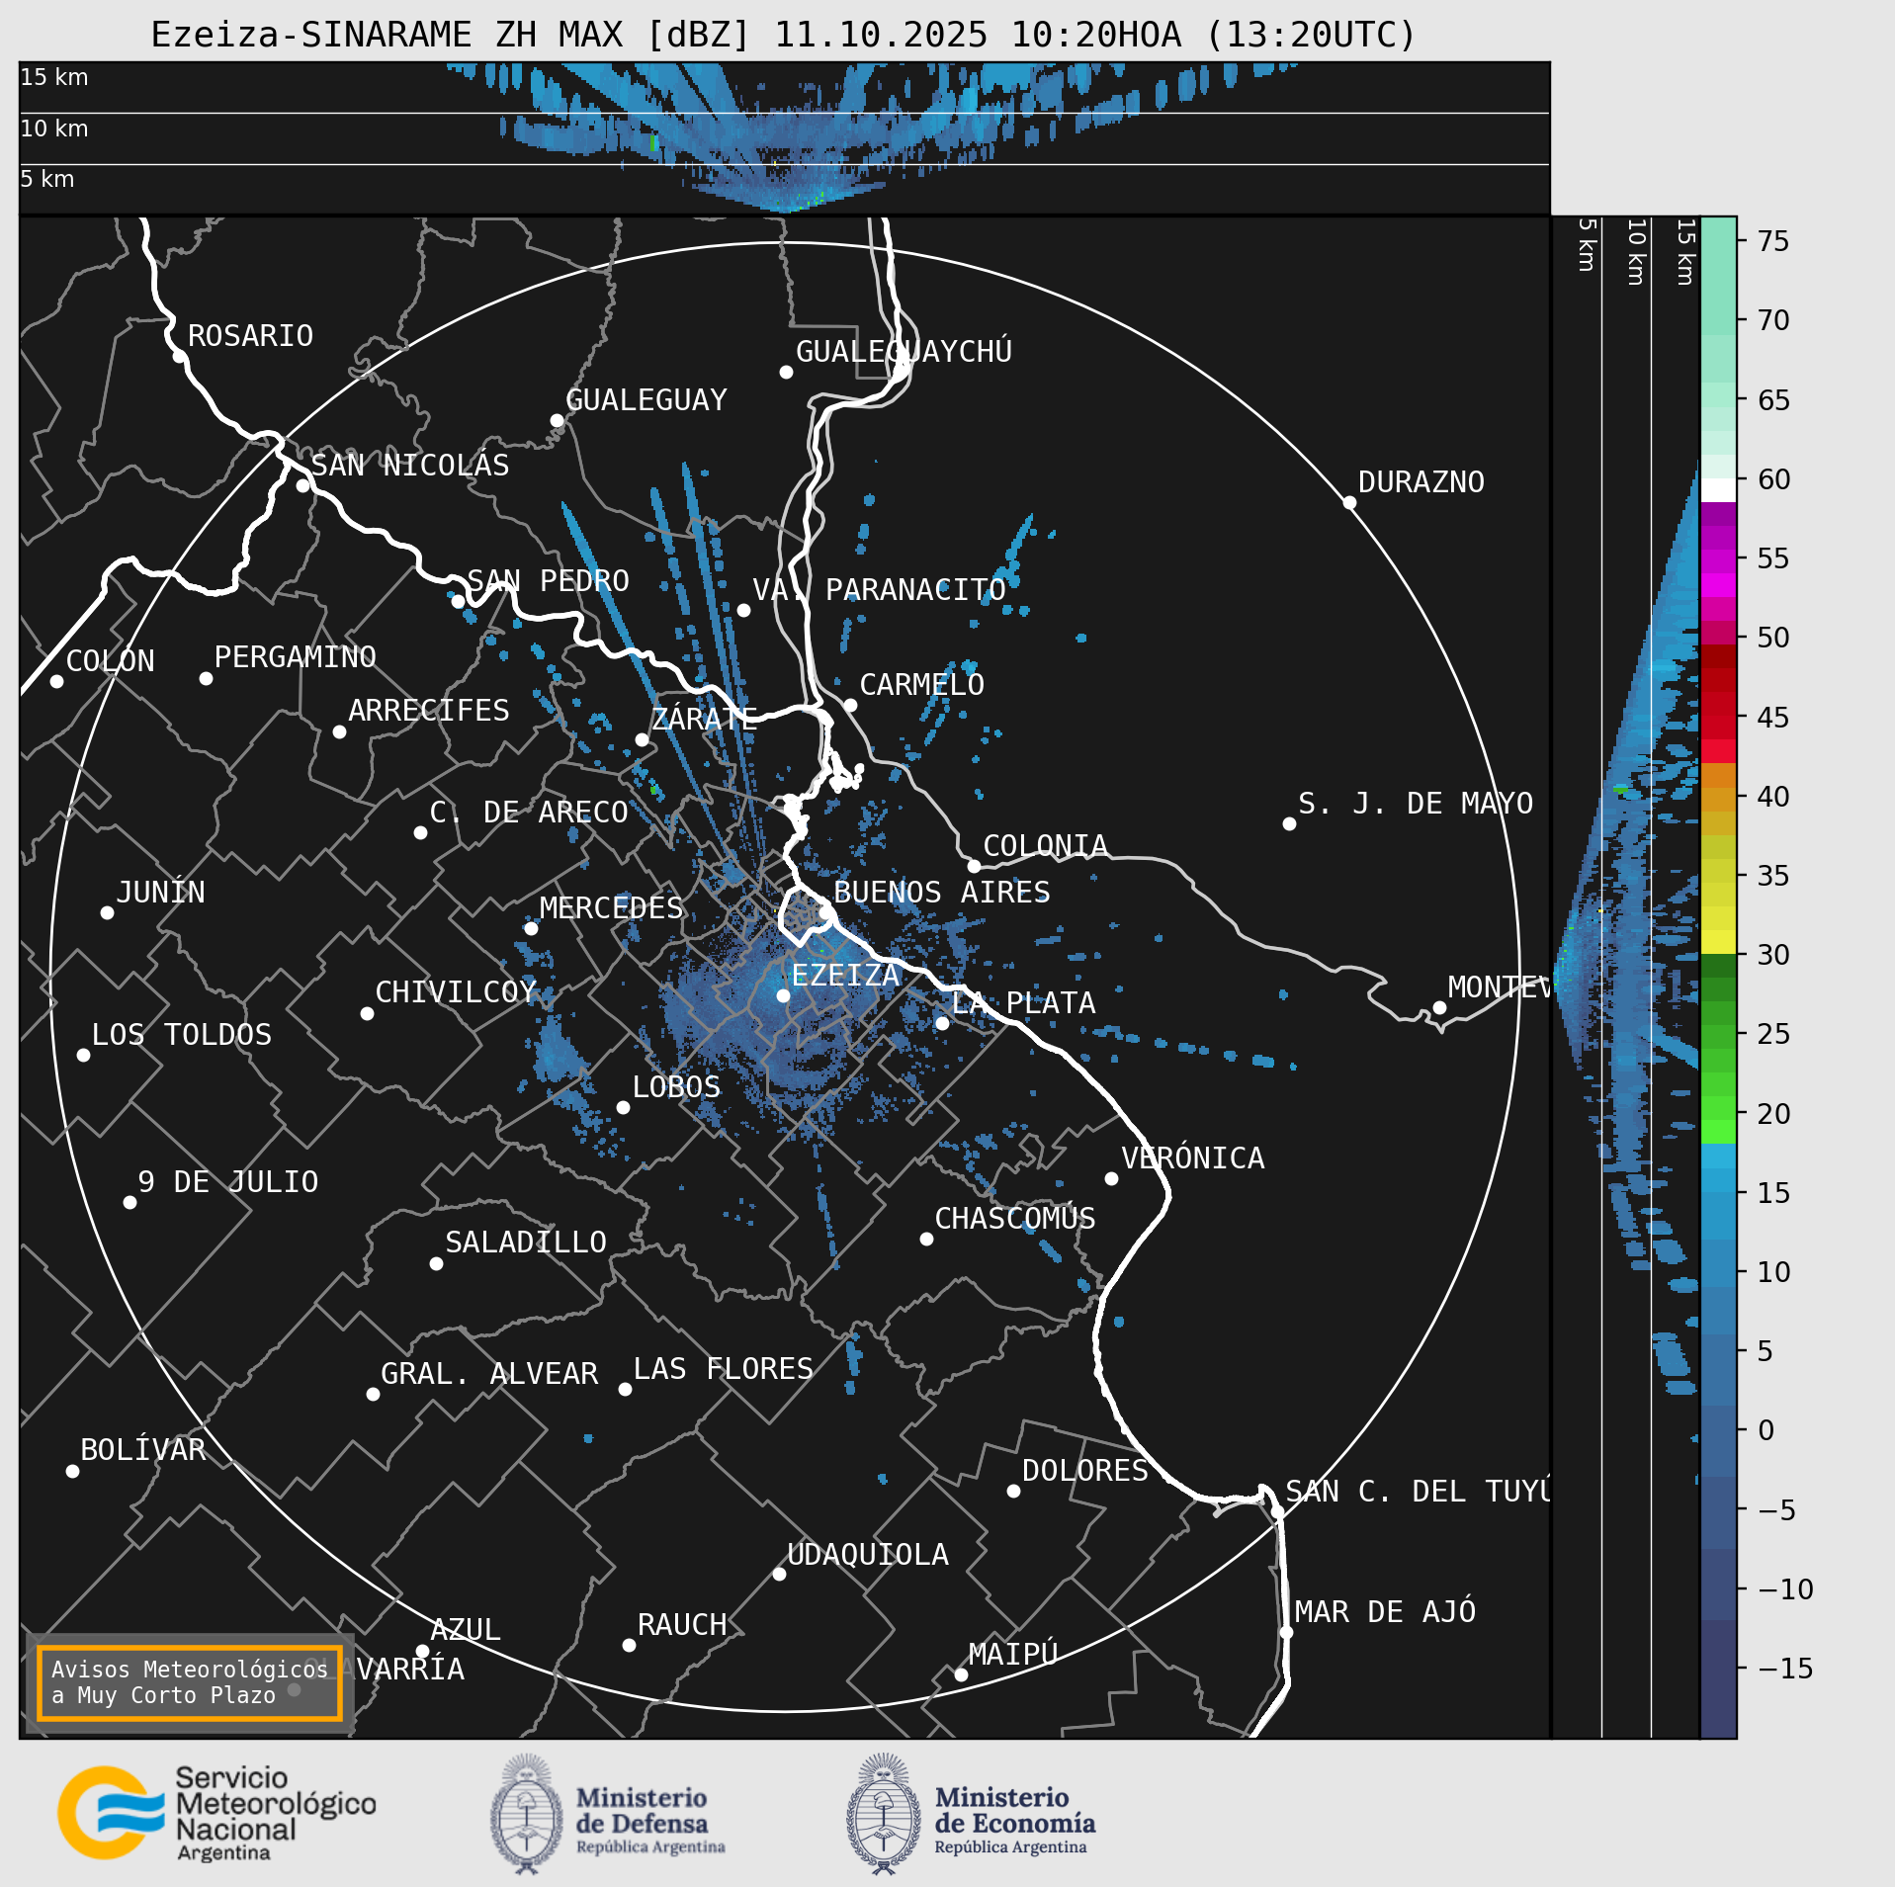Click the CHIVILCOY label
The width and height of the screenshot is (1895, 1887).
[x=456, y=992]
